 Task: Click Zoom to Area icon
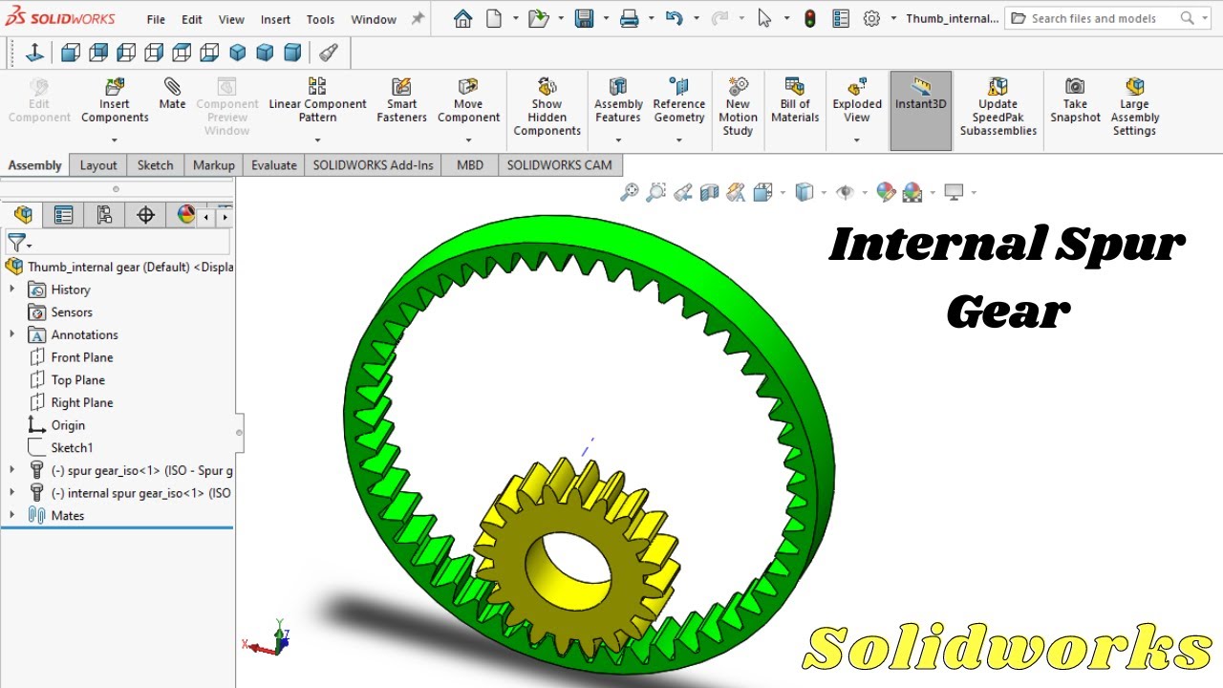pos(655,192)
